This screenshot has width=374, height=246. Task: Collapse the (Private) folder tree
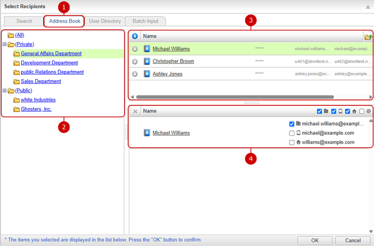click(x=4, y=44)
